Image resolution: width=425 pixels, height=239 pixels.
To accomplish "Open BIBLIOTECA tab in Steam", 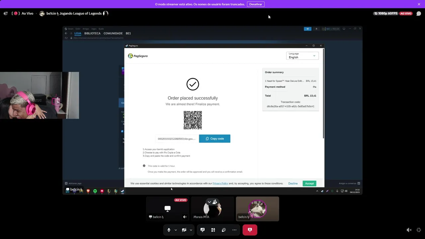I will tap(92, 34).
